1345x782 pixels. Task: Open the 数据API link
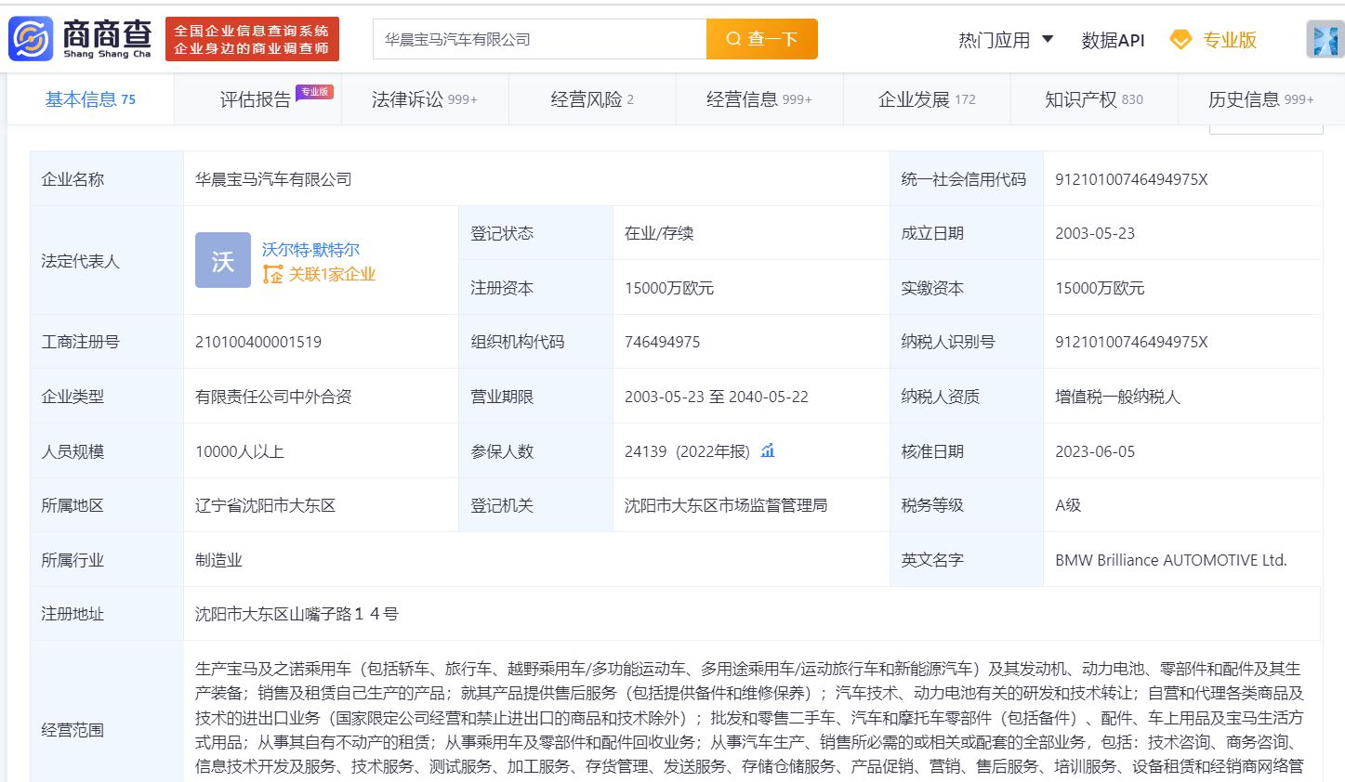(x=1113, y=40)
